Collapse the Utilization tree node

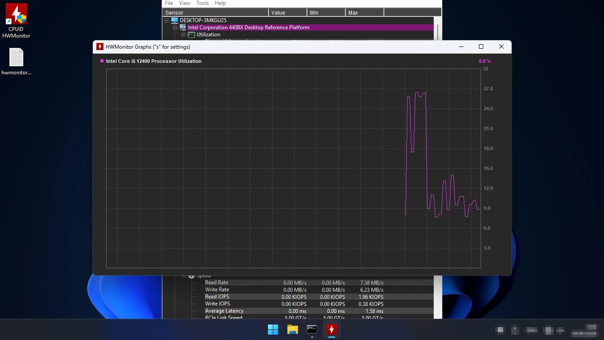(183, 35)
